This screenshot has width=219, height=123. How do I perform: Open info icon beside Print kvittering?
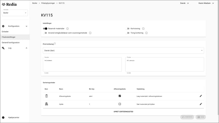coord(55,43)
